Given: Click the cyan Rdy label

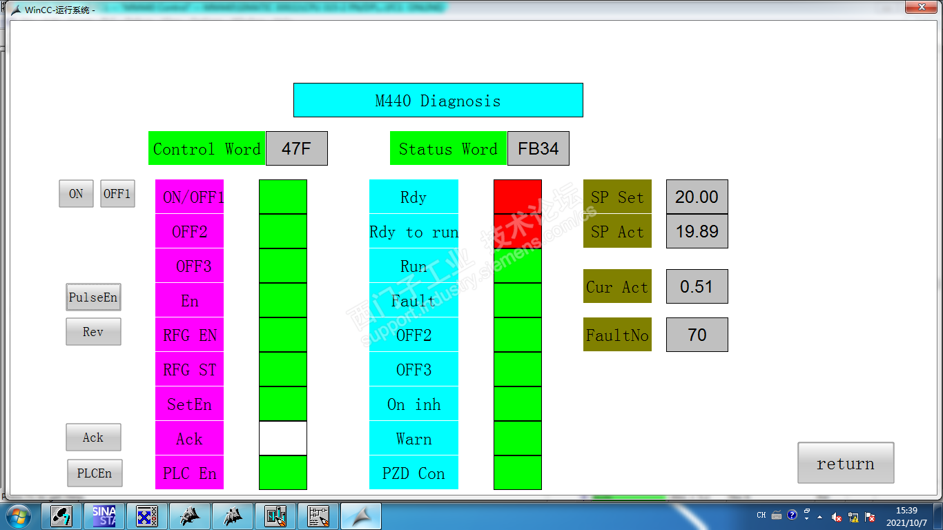Looking at the screenshot, I should point(414,197).
